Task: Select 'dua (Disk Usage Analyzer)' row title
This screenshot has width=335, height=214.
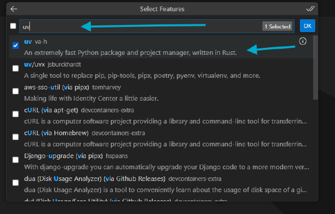Action: (x=94, y=179)
